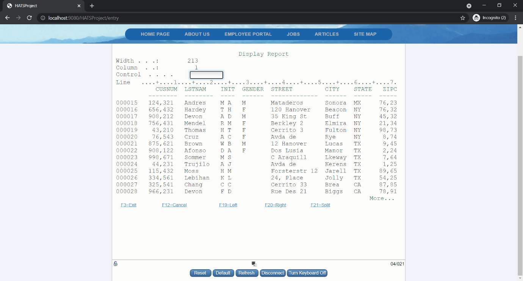Image resolution: width=523 pixels, height=281 pixels.
Task: Click the browser back arrow
Action: click(x=7, y=18)
